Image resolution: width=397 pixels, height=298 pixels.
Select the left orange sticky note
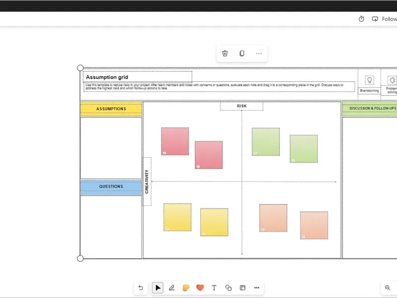click(x=273, y=218)
